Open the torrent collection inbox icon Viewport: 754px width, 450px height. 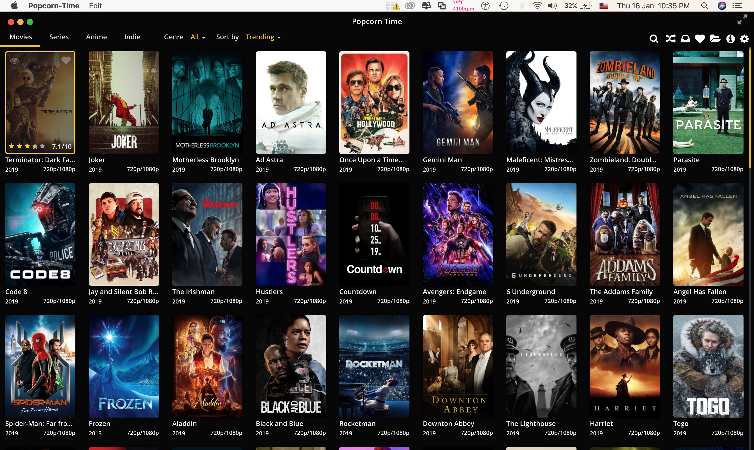point(685,39)
